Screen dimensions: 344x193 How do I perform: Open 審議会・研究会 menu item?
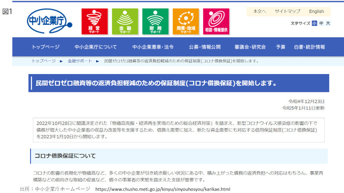[x=250, y=47]
